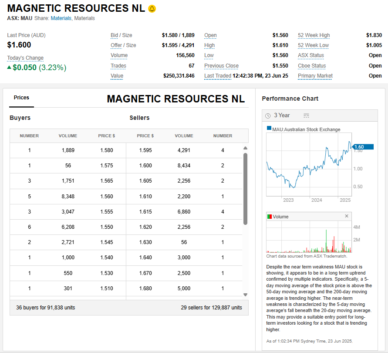
Task: Click the blue MAU series legend swatch
Action: pos(269,129)
